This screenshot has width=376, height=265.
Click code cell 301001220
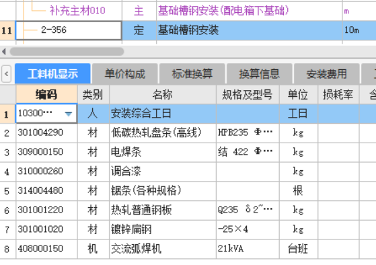(46, 211)
